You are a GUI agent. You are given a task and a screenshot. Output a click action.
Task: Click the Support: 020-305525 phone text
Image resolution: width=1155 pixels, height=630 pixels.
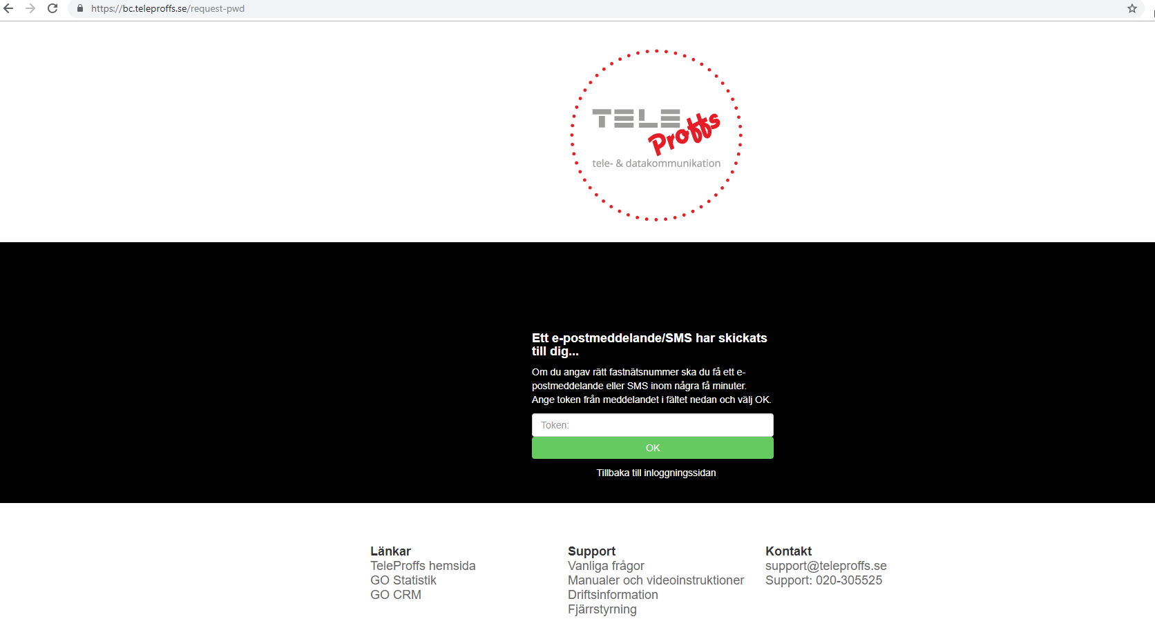823,580
